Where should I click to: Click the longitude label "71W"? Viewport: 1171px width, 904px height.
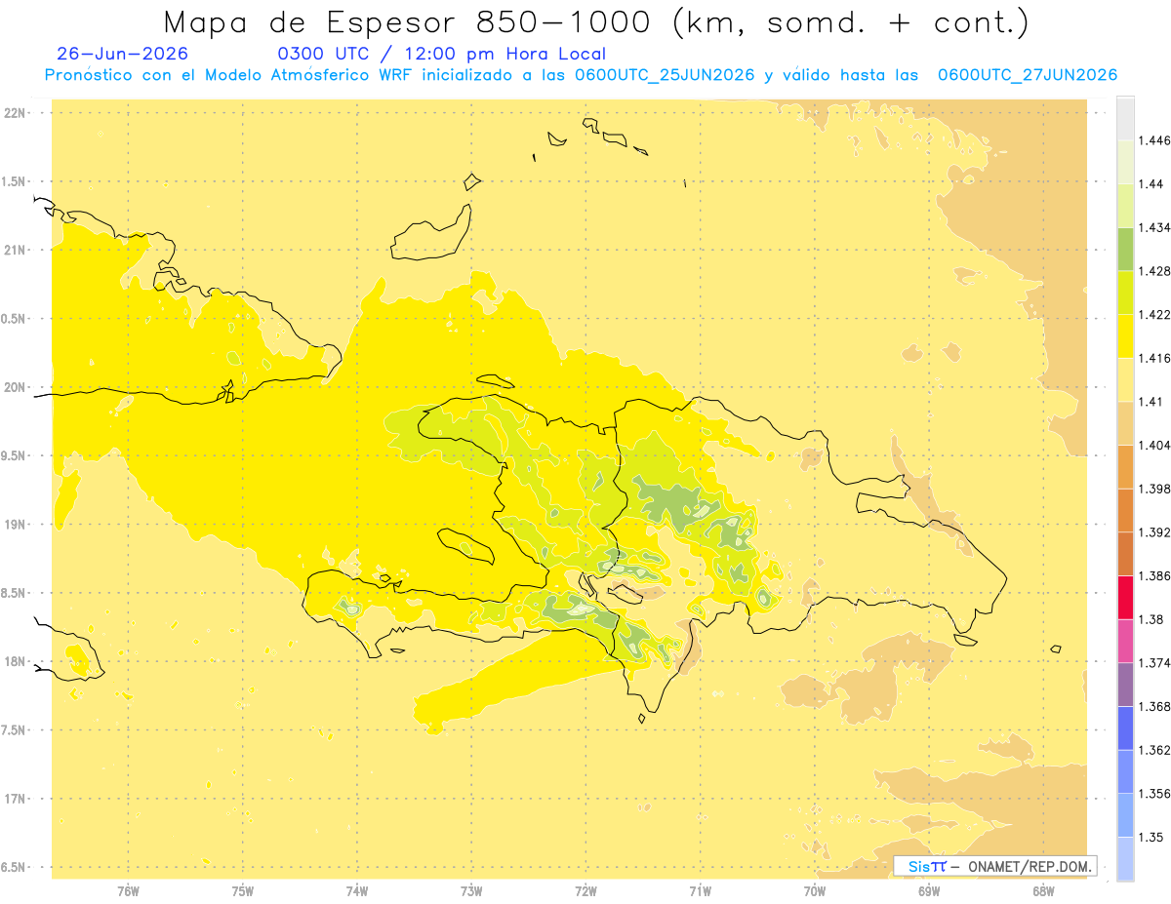pos(700,891)
